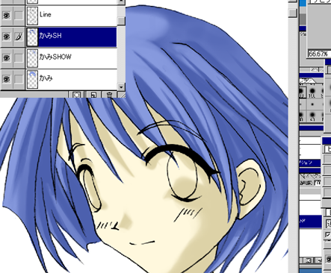
Task: Delete the layer with the trash icon
Action: pos(109,95)
